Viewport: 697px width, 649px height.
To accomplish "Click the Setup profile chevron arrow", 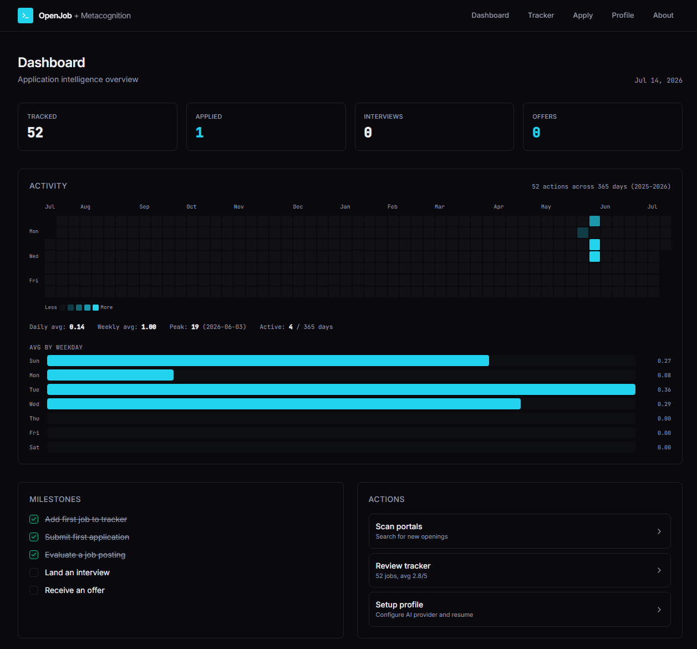I will click(x=659, y=610).
